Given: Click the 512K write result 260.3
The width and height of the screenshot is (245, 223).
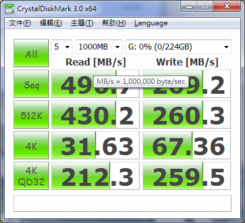Looking at the screenshot, I should (x=187, y=114).
